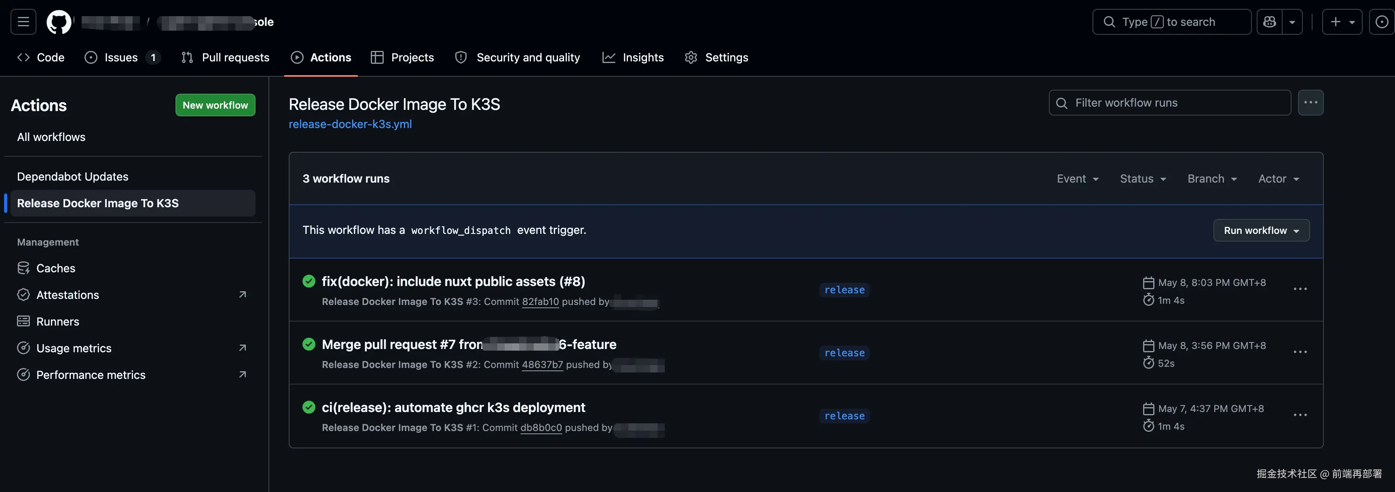The image size is (1395, 492).
Task: Open the Create new plus menu
Action: [1342, 22]
